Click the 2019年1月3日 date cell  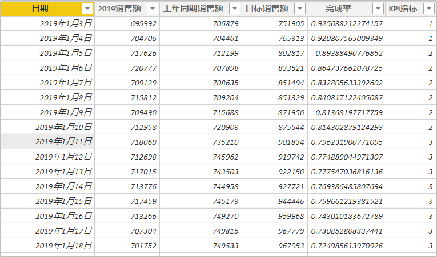[x=66, y=23]
